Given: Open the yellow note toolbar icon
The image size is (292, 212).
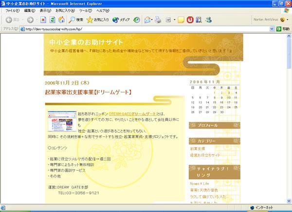Looking at the screenshot, I should coord(181,20).
